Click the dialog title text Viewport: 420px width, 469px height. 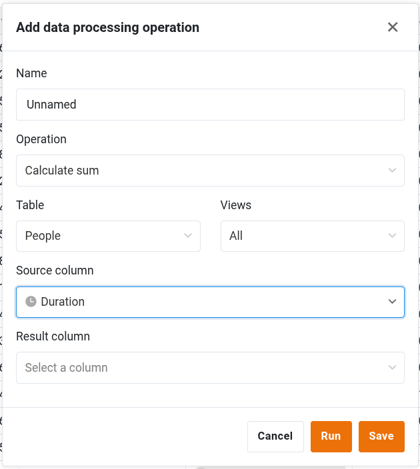point(107,27)
